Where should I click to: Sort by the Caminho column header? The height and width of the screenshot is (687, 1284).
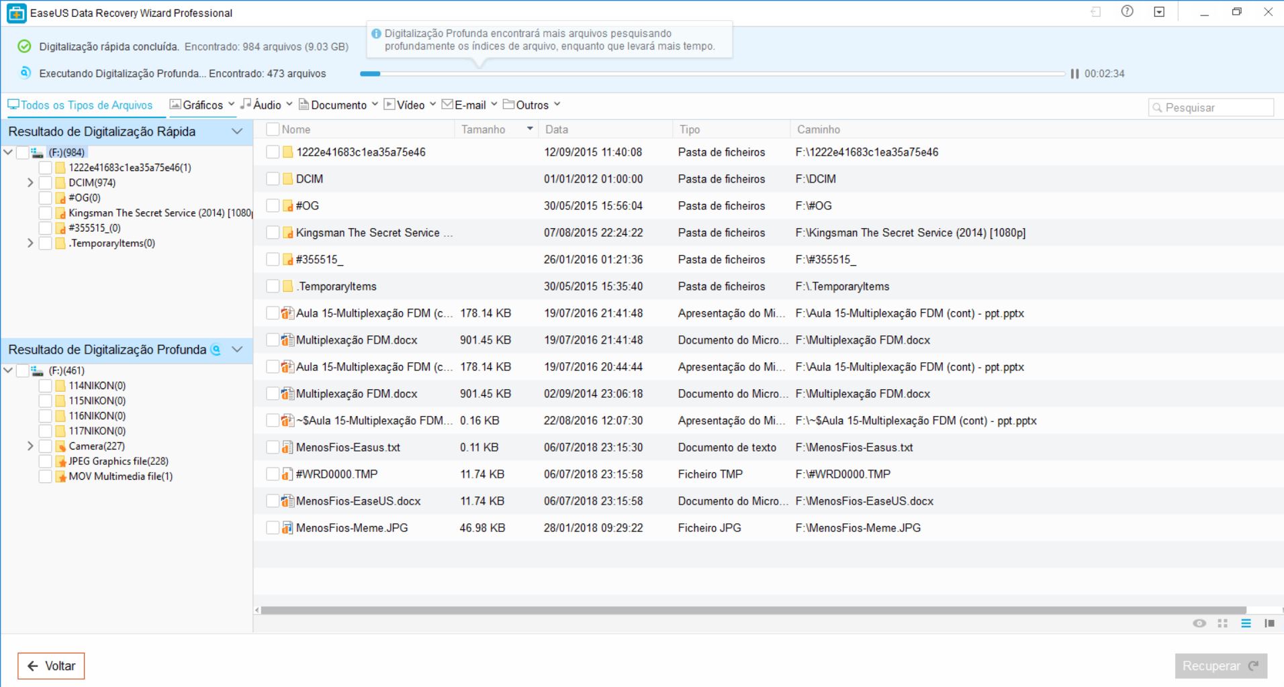1036,129
